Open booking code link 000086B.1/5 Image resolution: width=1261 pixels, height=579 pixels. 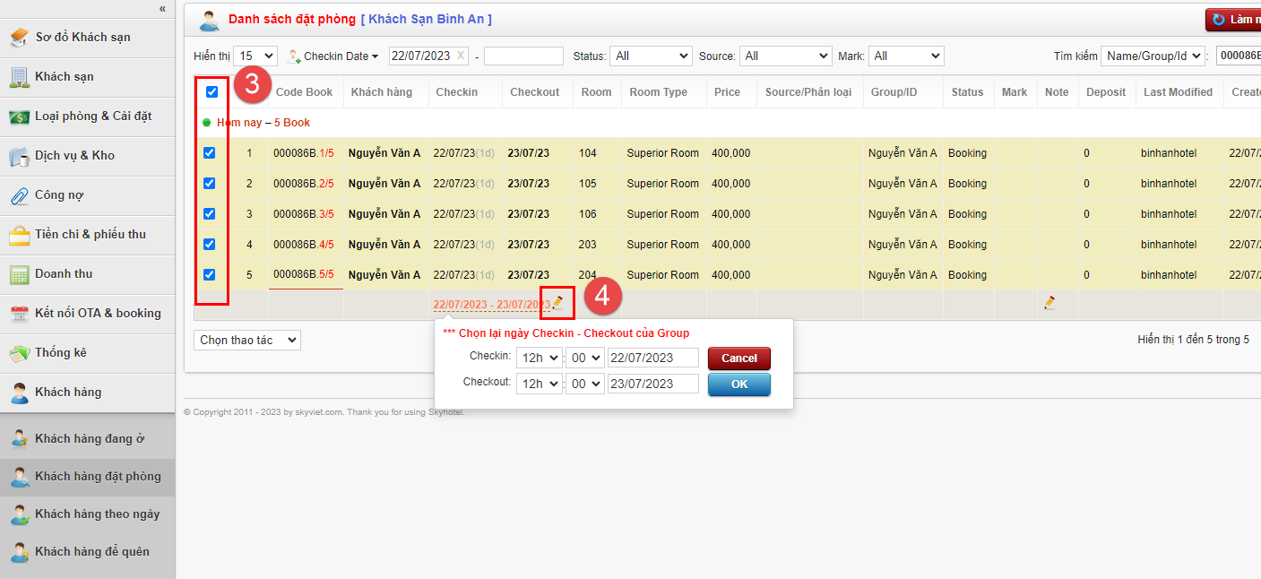click(304, 152)
